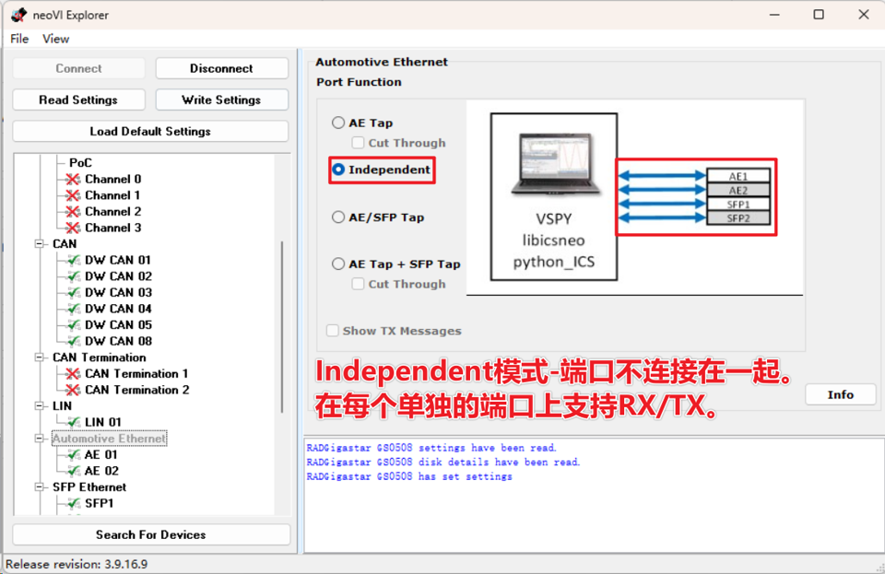Viewport: 885px width, 574px height.
Task: Select the PoC tree item
Action: [80, 163]
